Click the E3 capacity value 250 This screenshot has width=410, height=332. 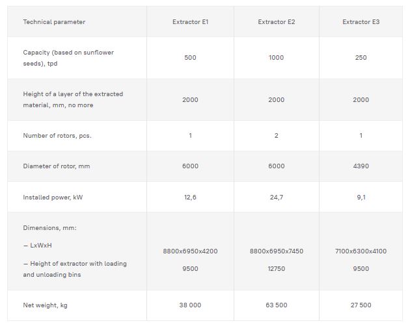[x=361, y=57]
